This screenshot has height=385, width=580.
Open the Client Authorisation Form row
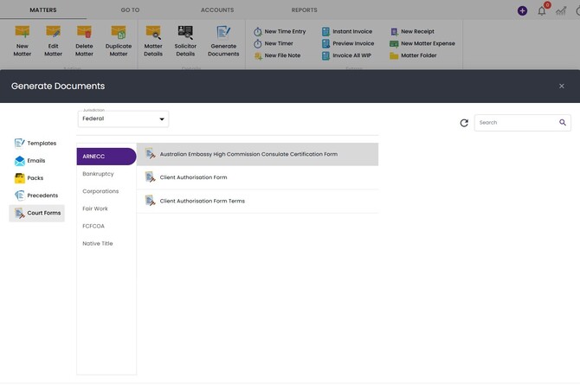click(x=257, y=177)
